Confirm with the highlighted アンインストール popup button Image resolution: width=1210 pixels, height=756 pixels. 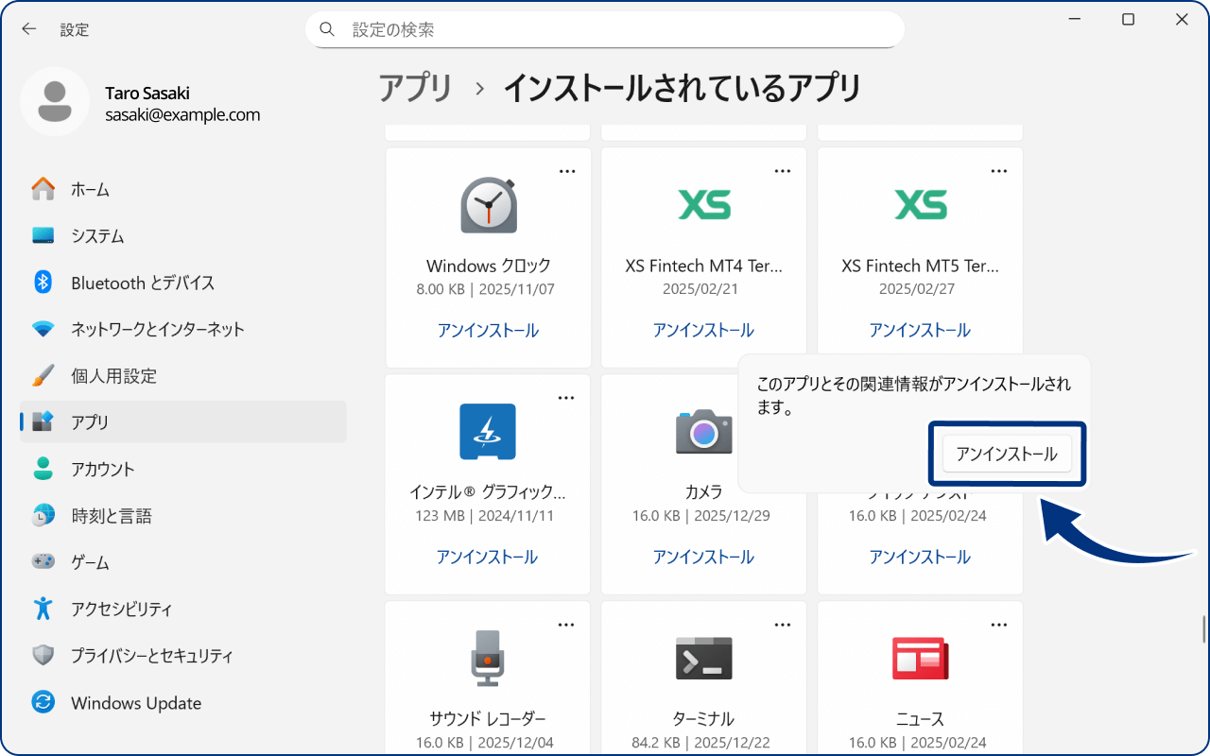(1006, 455)
